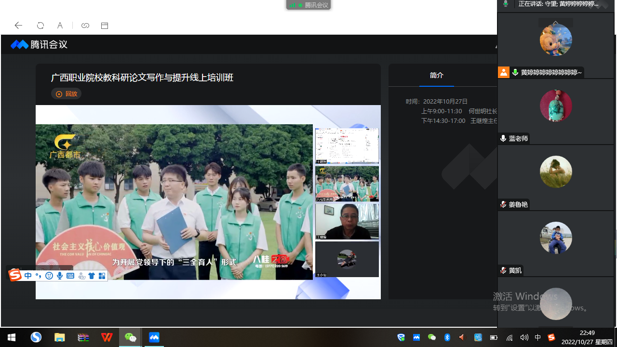Open Sogou emoji panel smiley icon
Image resolution: width=617 pixels, height=347 pixels.
point(49,276)
